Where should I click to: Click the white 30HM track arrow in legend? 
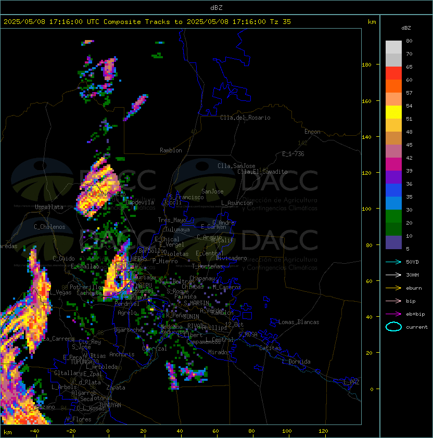pos(393,275)
